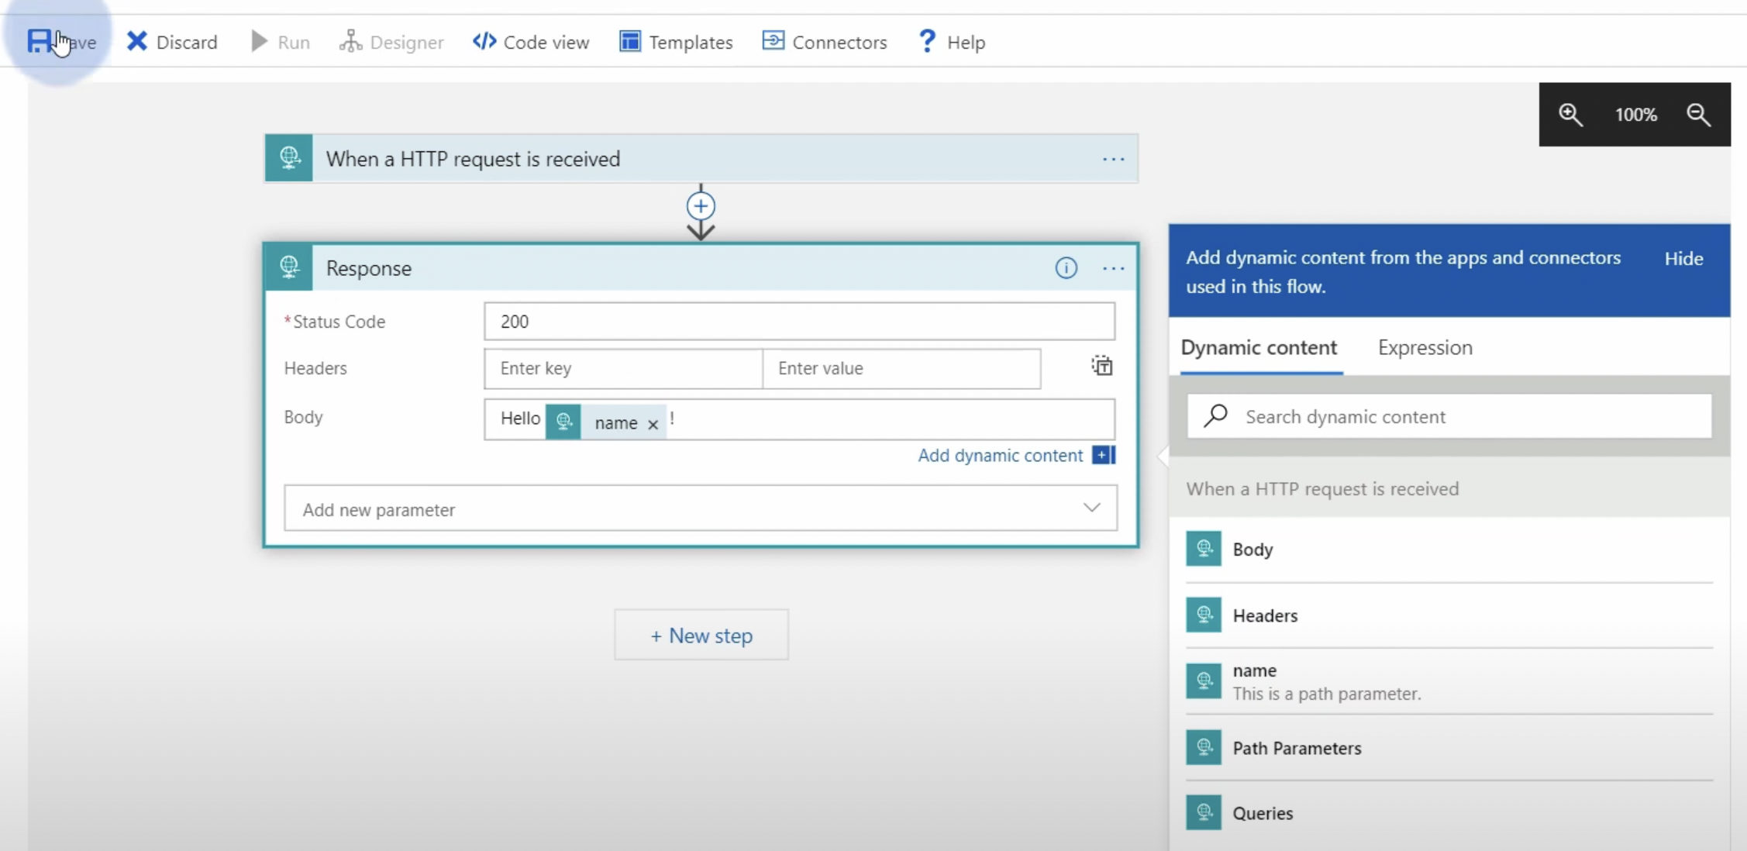Click the HTTP request trigger icon

click(x=288, y=158)
